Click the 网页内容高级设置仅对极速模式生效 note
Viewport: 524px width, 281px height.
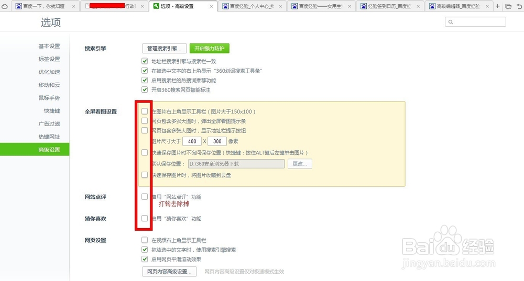pyautogui.click(x=244, y=272)
